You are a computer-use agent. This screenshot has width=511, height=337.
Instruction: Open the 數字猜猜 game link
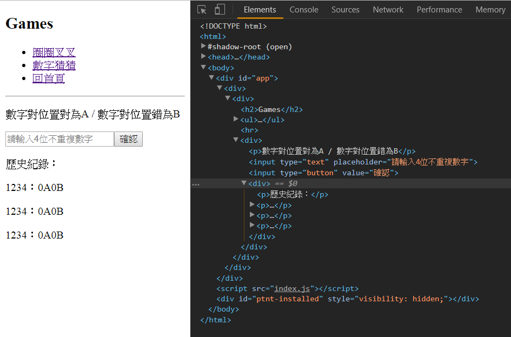point(54,65)
